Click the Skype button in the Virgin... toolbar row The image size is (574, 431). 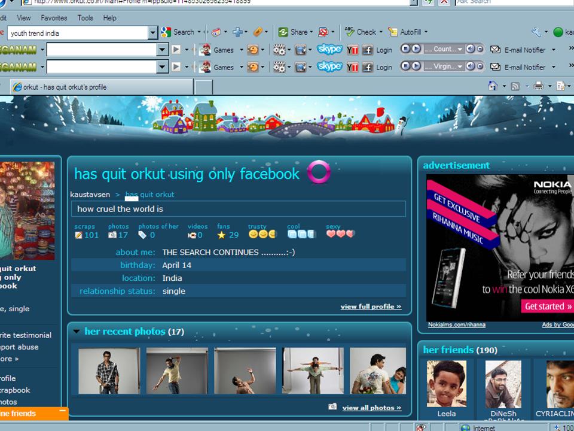329,66
